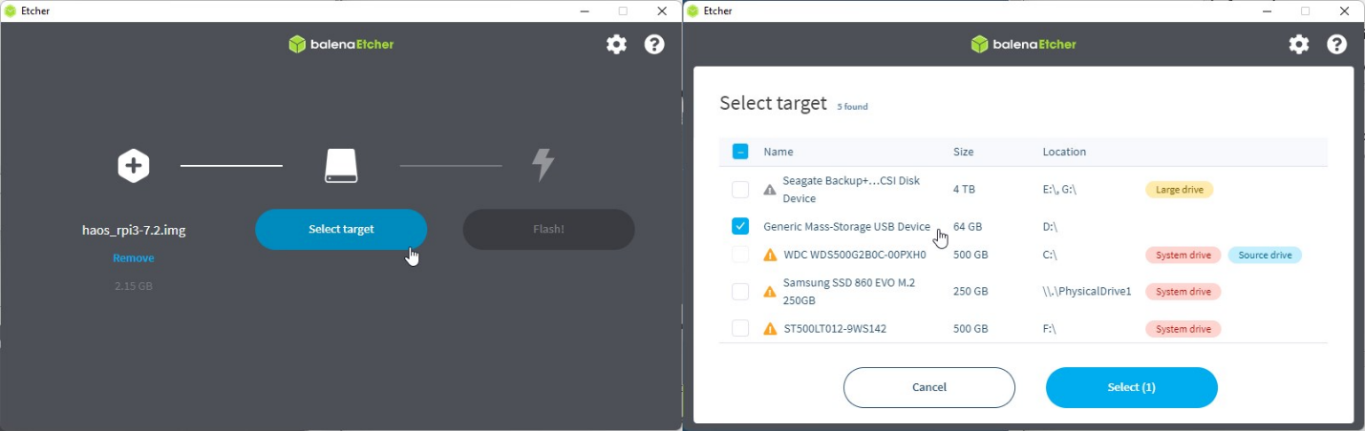The width and height of the screenshot is (1365, 431).
Task: Click the haos_rpi3-7.2.img file name
Action: coord(134,231)
